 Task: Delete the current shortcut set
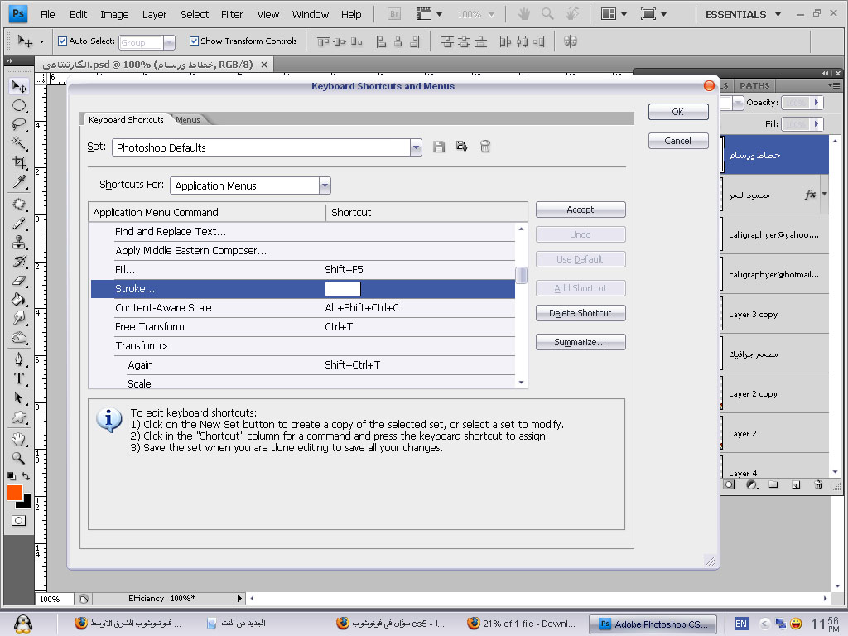(485, 147)
